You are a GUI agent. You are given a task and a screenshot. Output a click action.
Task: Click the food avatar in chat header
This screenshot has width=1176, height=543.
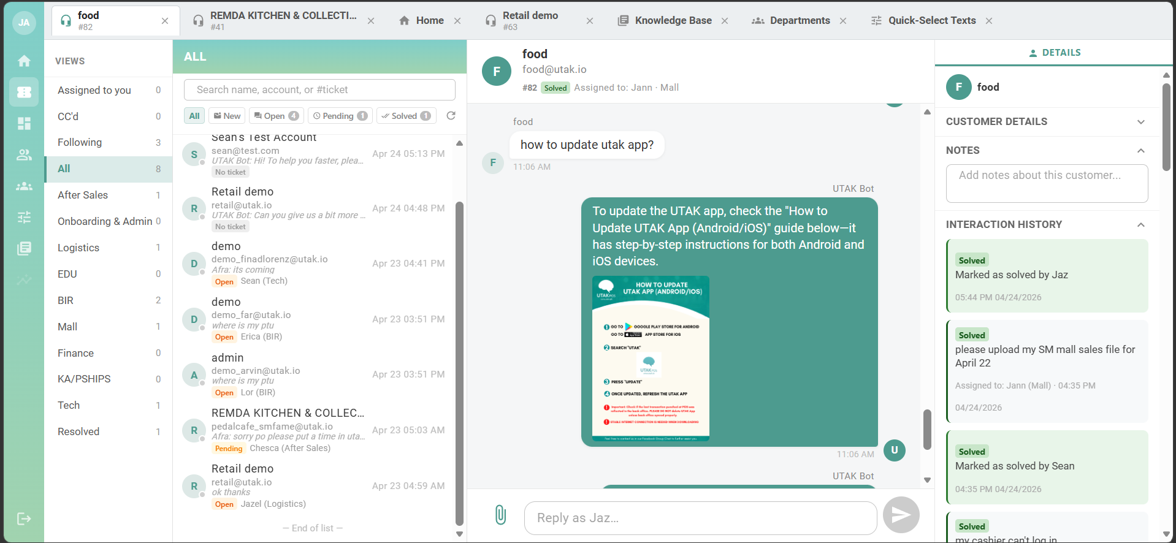pyautogui.click(x=497, y=71)
